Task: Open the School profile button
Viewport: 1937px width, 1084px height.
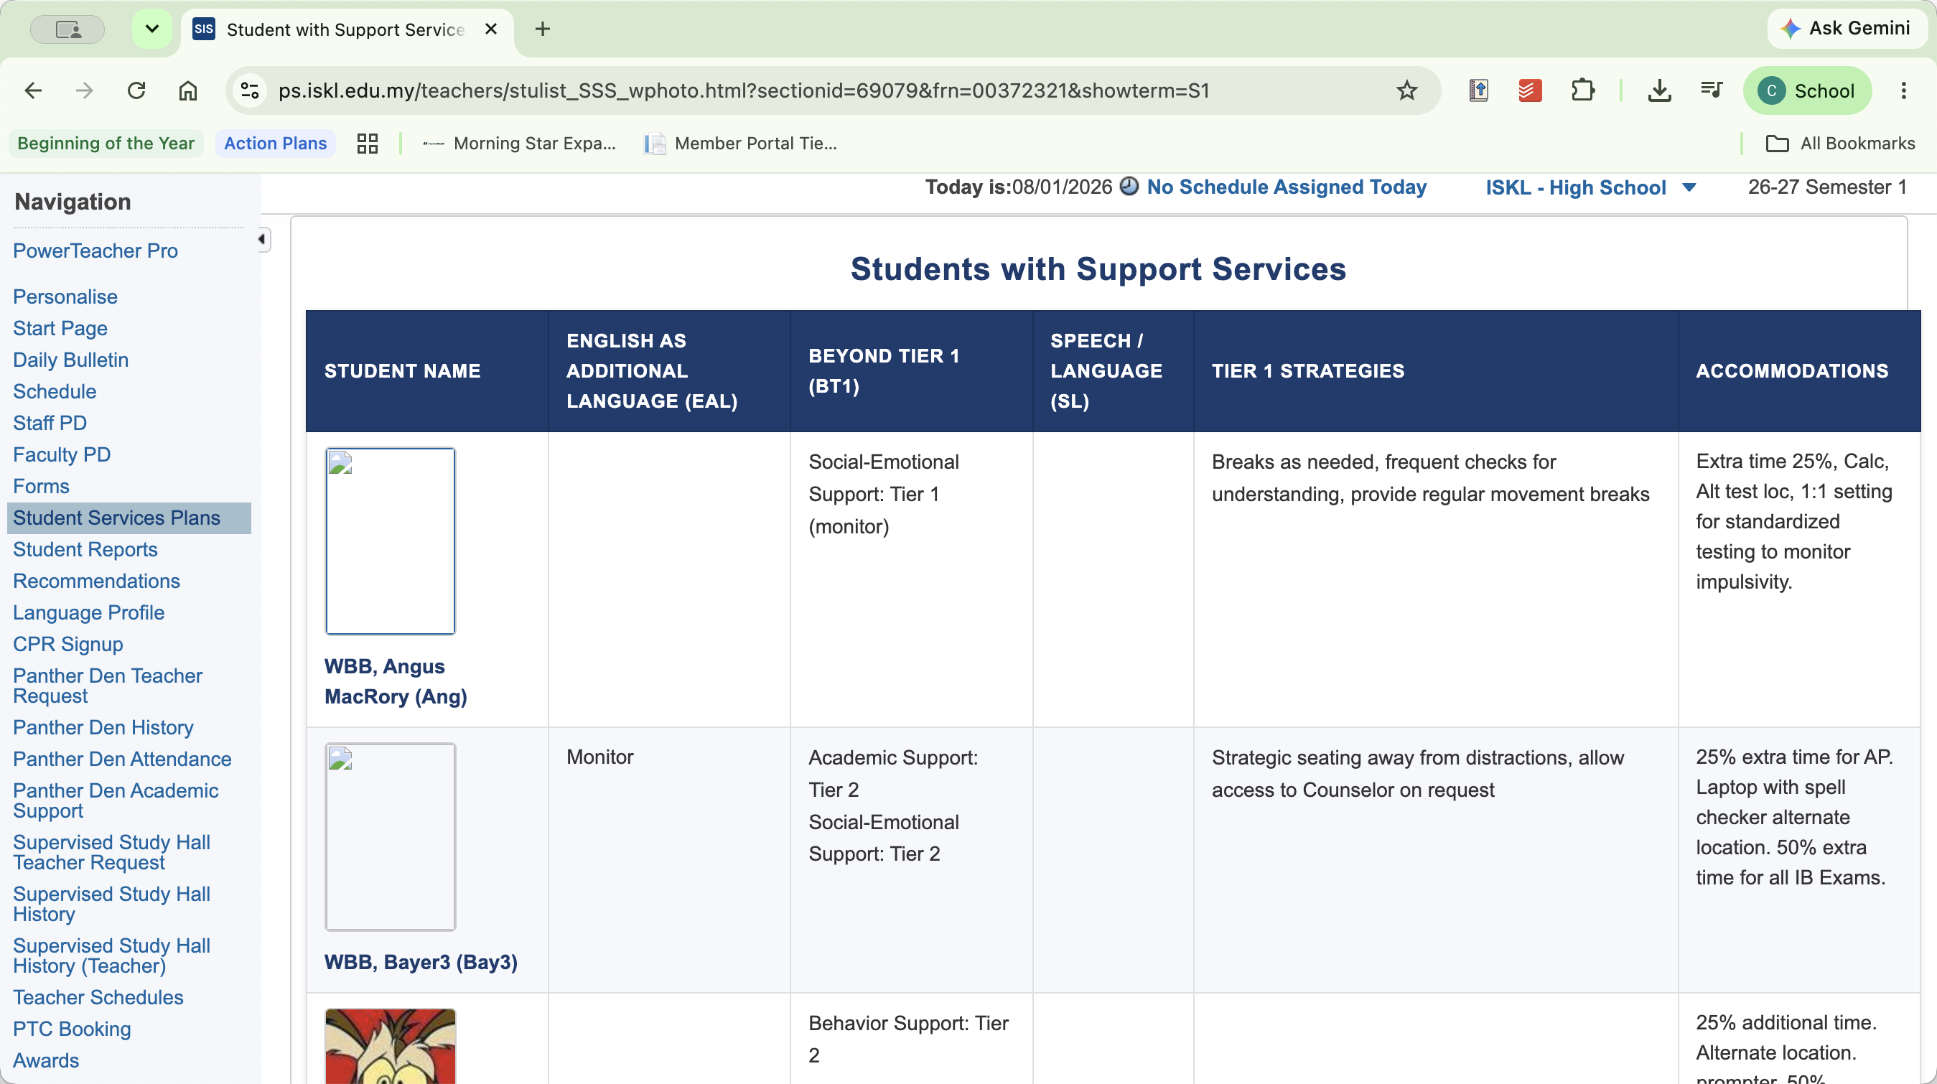Action: click(1807, 91)
